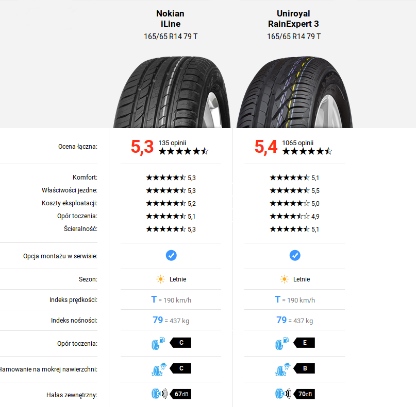Click Nokian service mounting checkmark
This screenshot has height=407, width=416.
tap(171, 255)
